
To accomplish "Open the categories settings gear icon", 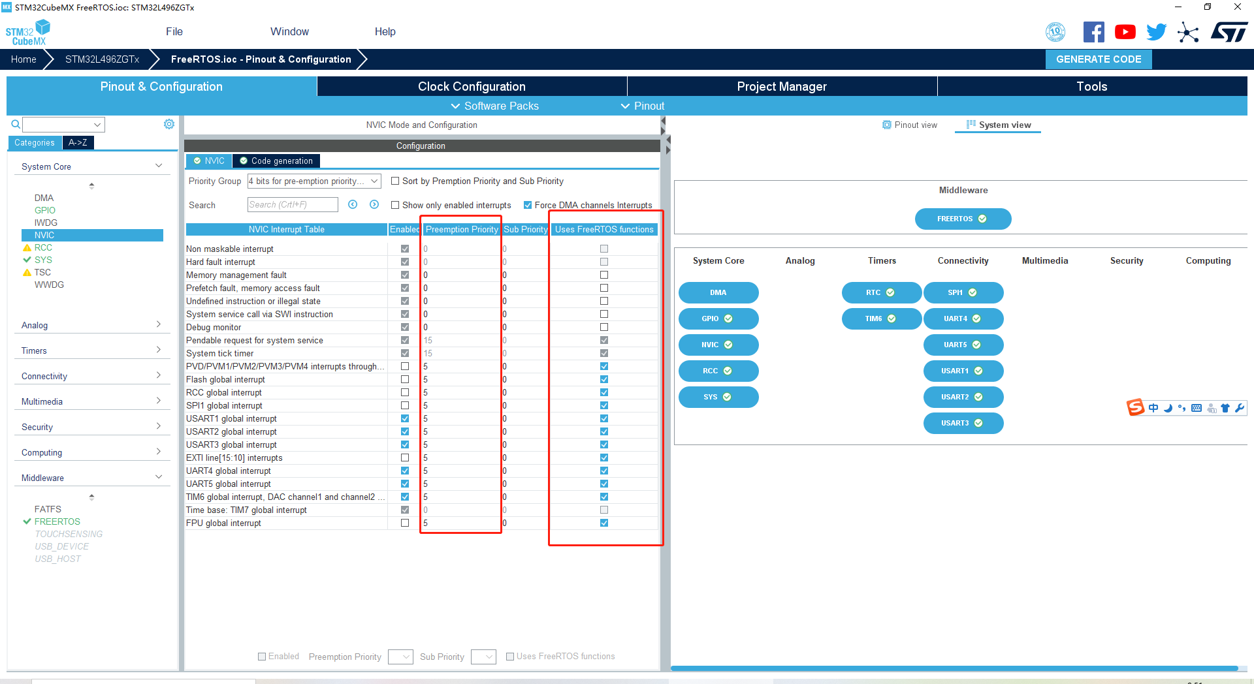I will point(169,124).
